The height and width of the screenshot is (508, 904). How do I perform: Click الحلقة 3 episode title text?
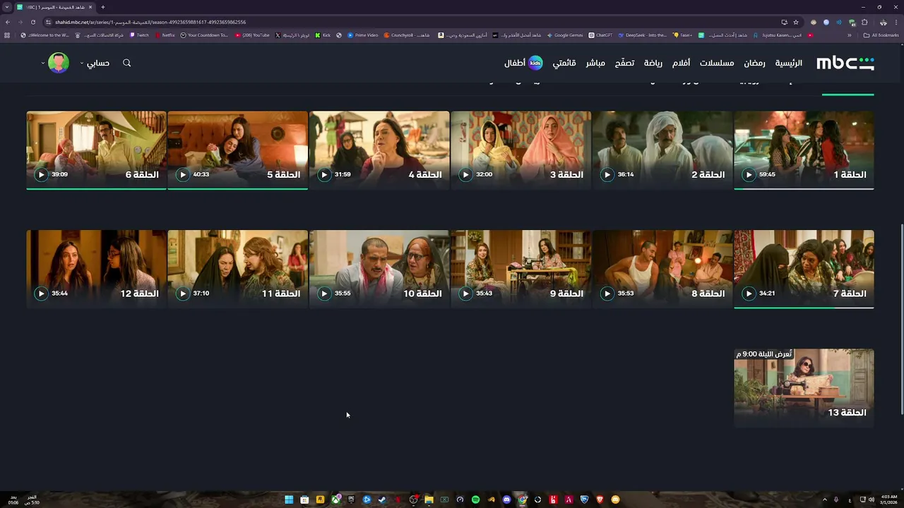coord(567,174)
